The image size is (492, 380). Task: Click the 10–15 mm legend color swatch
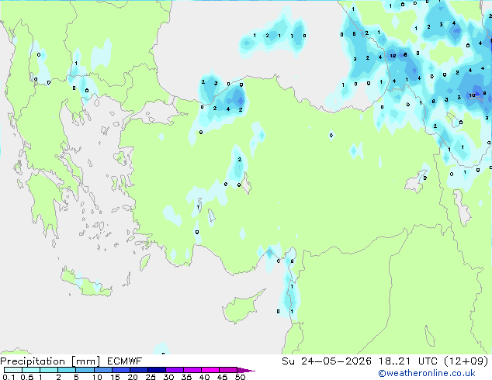pos(103,370)
